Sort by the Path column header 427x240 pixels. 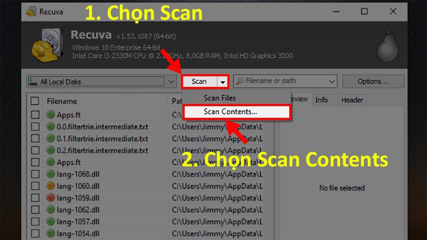click(177, 101)
